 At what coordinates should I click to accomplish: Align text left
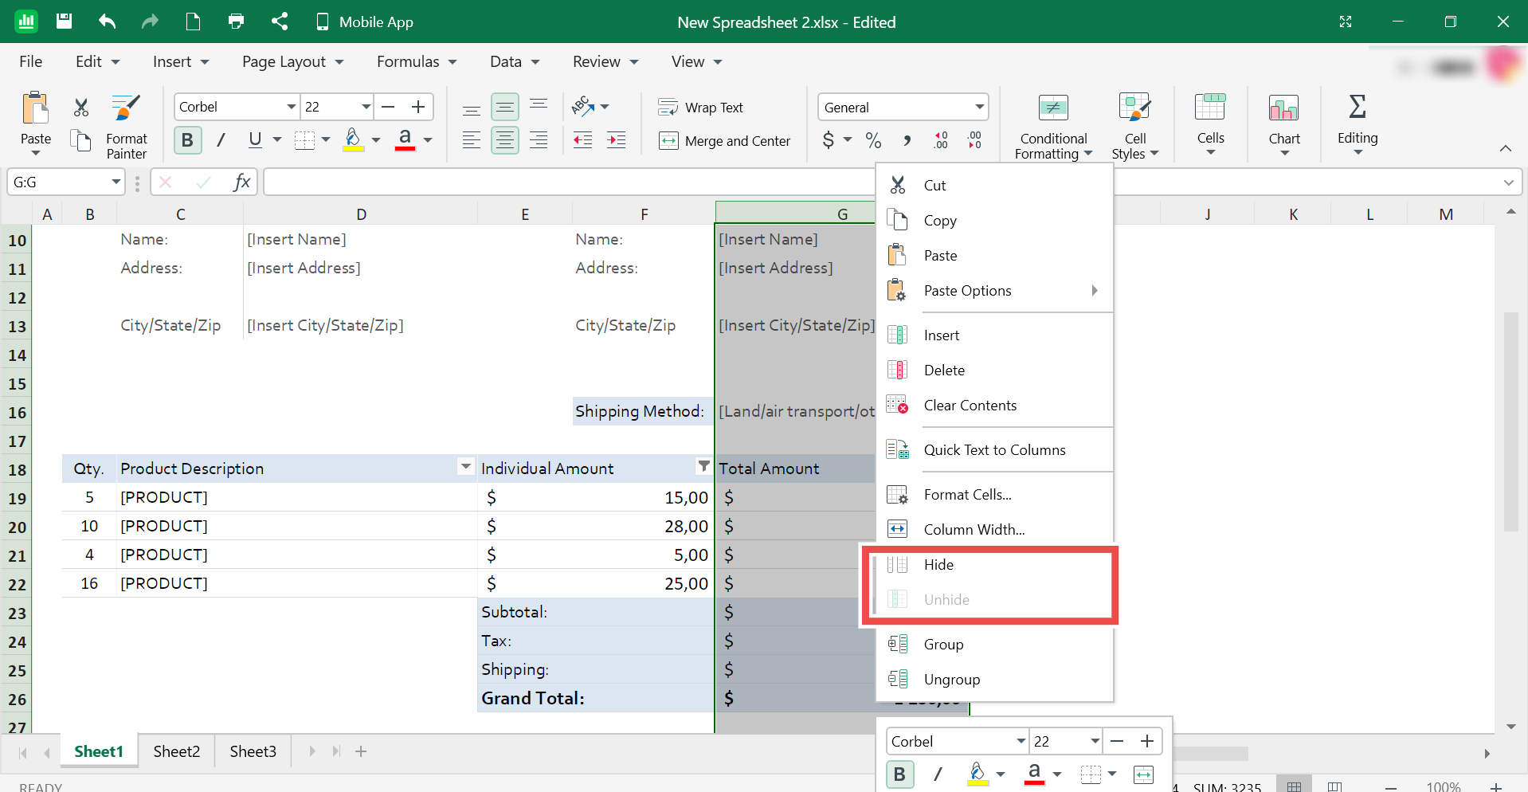pyautogui.click(x=472, y=140)
